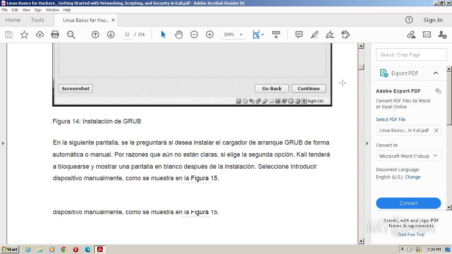Open the File menu
This screenshot has height=254, width=452.
point(5,10)
